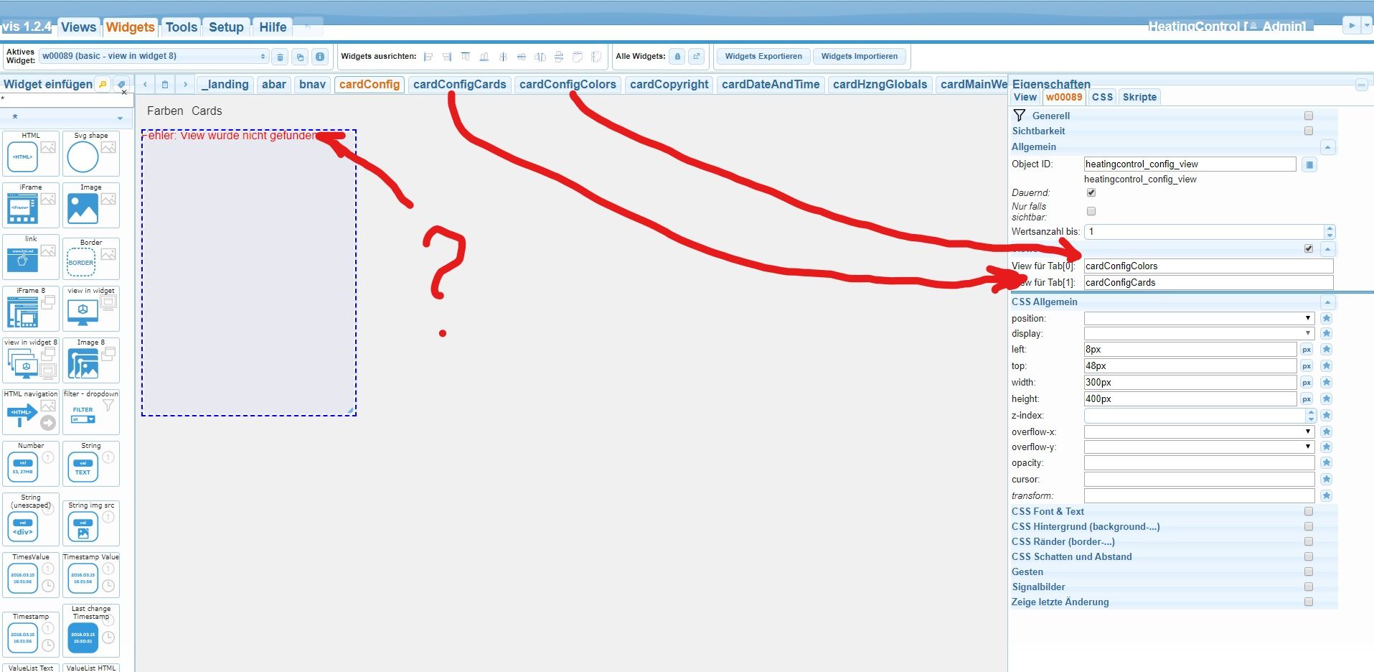Open the Aktives Widget dropdown

tap(154, 56)
